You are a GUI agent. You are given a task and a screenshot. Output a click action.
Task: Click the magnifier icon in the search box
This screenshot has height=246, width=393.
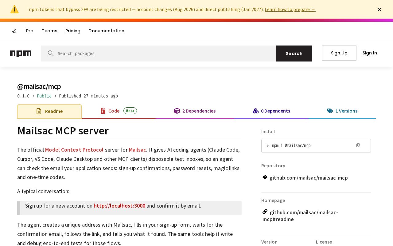(x=51, y=53)
